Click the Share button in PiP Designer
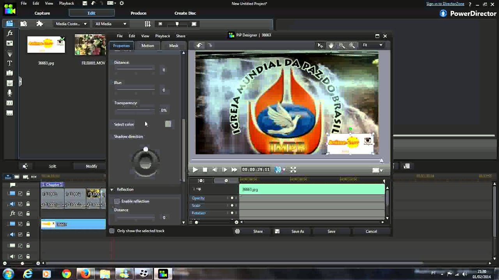This screenshot has width=499, height=280. pos(258,231)
